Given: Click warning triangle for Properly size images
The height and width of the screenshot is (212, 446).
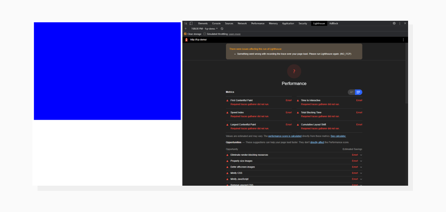Looking at the screenshot, I should 227,161.
